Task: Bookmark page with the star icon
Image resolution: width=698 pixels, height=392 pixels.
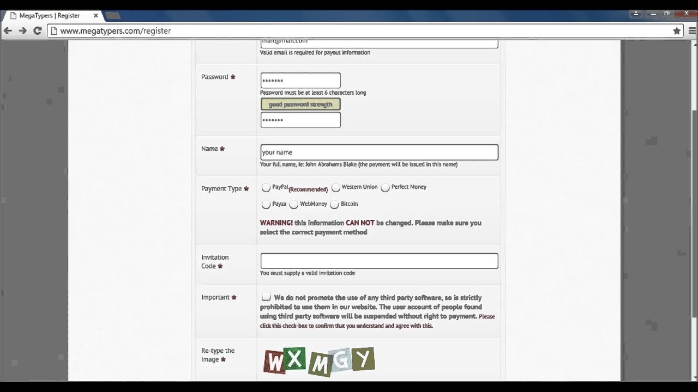Action: [677, 31]
